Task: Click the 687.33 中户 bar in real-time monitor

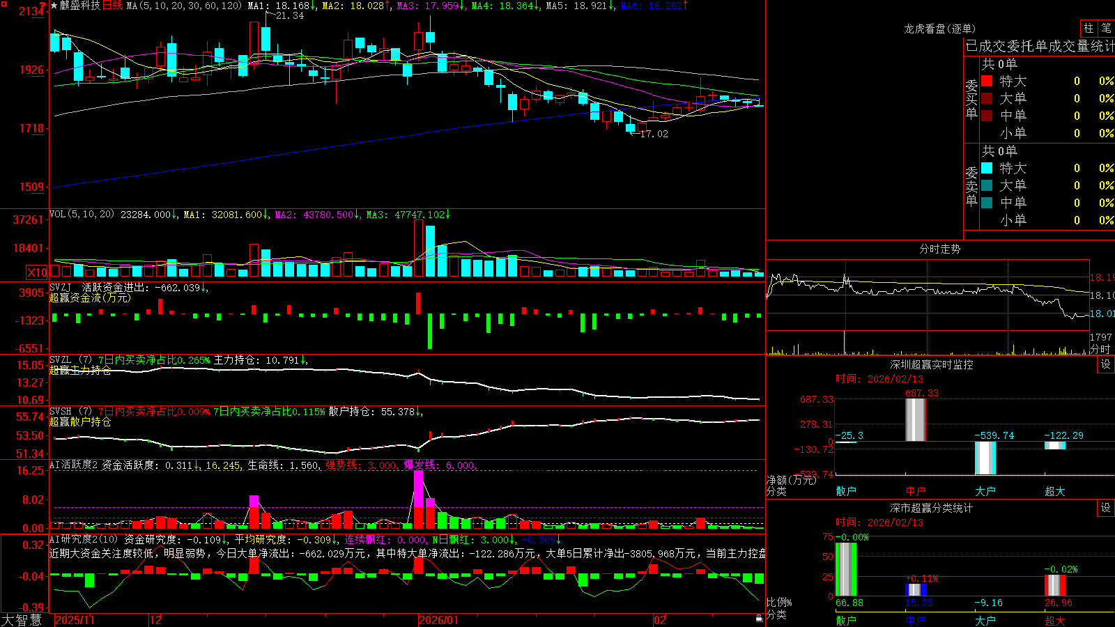Action: 916,420
